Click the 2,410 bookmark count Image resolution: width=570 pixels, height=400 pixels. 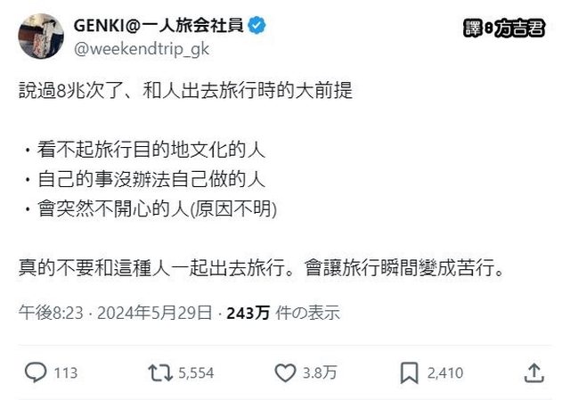pos(445,372)
